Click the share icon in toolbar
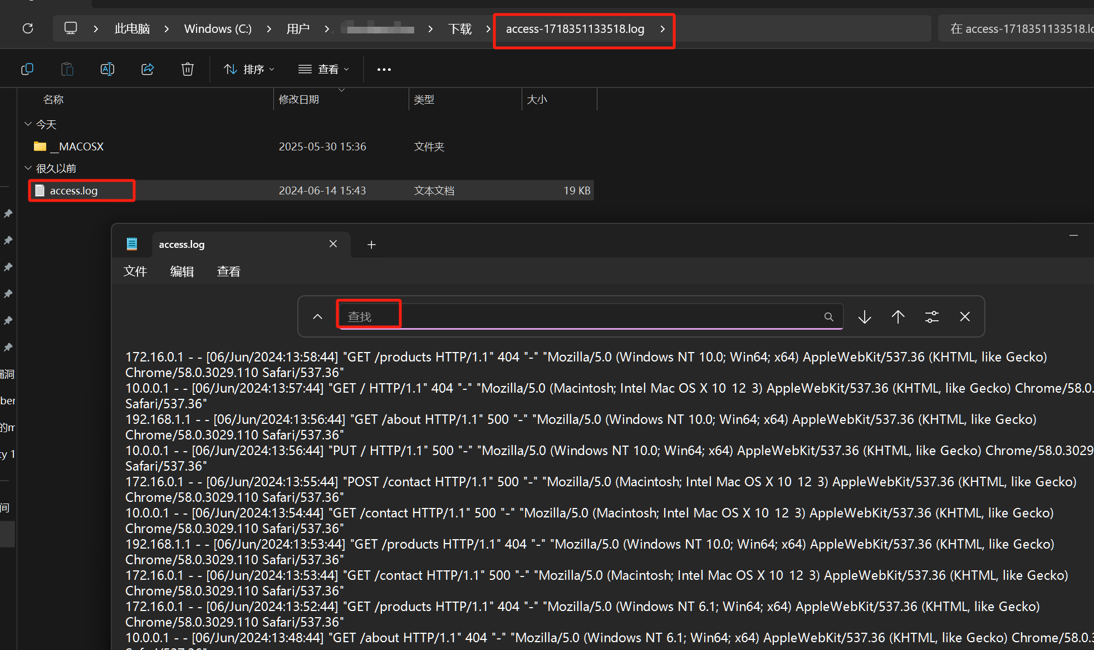 tap(148, 69)
